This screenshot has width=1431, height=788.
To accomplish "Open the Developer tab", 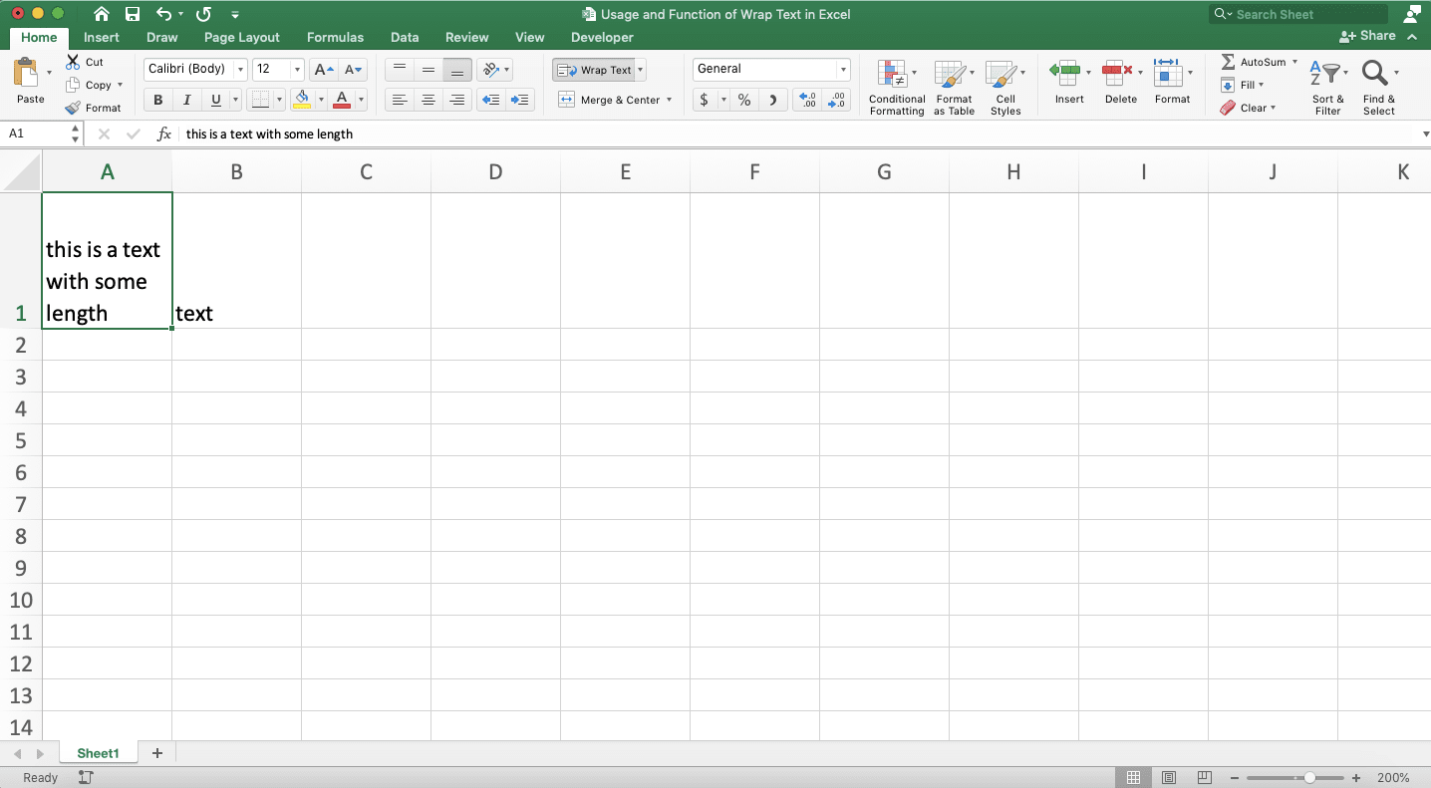I will pyautogui.click(x=602, y=37).
